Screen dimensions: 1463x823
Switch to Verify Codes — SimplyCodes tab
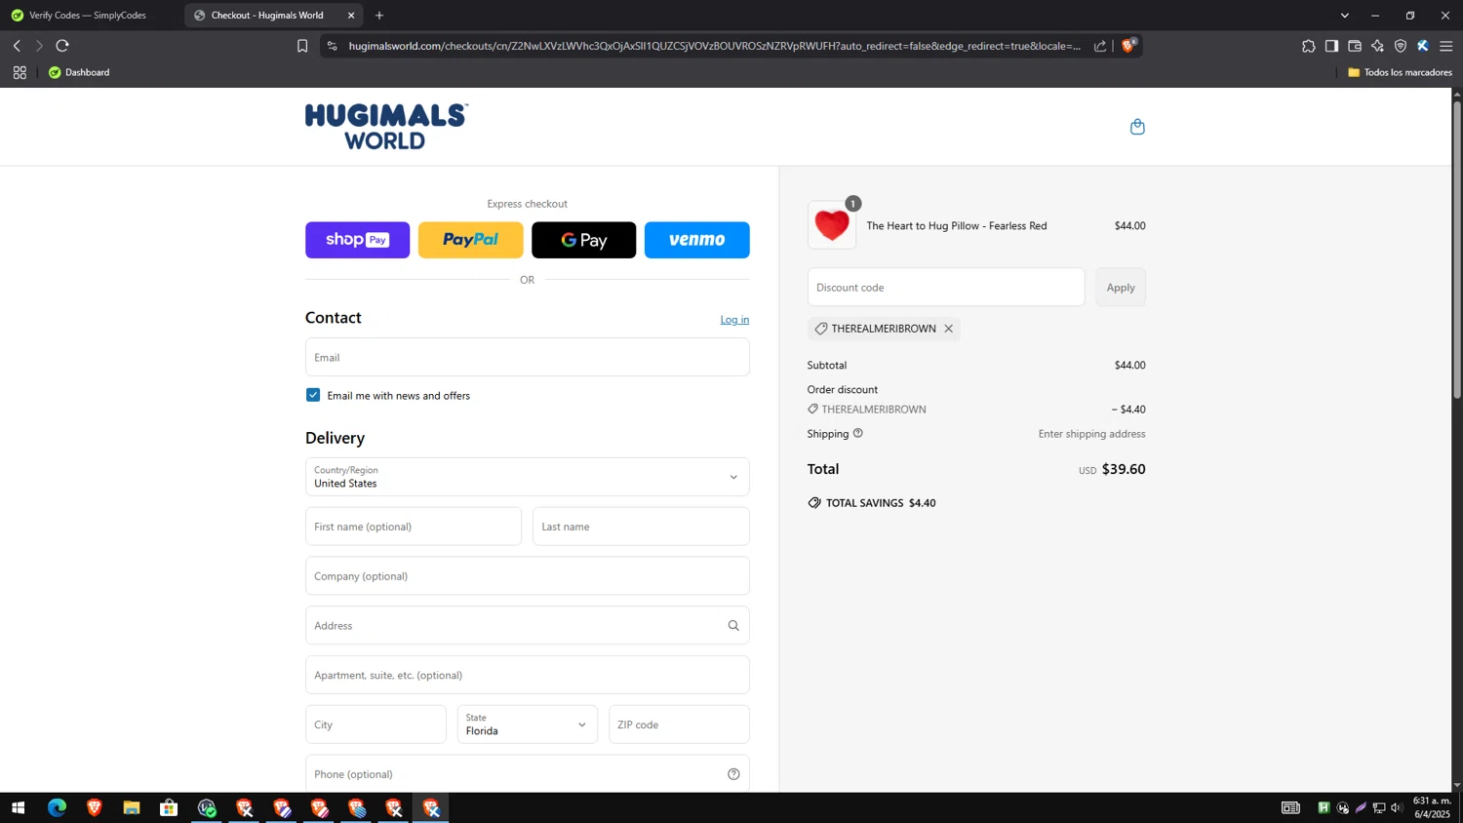(x=88, y=16)
